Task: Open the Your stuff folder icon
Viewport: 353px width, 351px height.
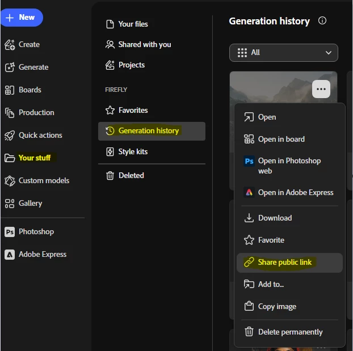Action: click(x=10, y=158)
